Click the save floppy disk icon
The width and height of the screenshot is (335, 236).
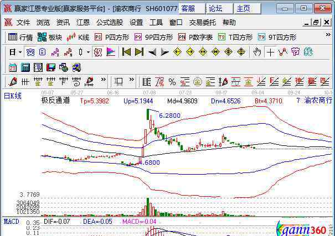[x=51, y=67]
